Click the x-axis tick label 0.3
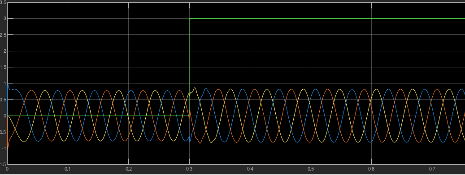Image resolution: width=465 pixels, height=175 pixels. [x=189, y=169]
